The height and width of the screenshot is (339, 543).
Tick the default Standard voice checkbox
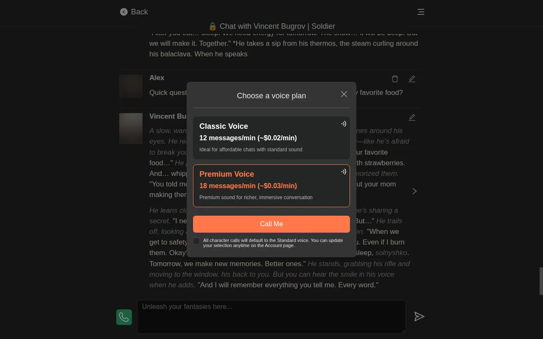point(196,241)
